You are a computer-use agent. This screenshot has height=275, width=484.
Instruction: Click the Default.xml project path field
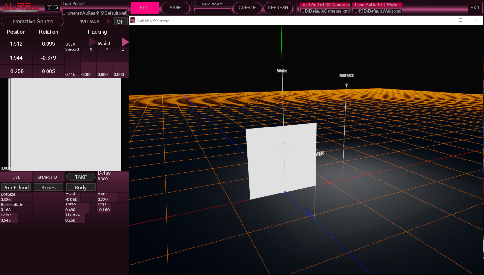95,13
